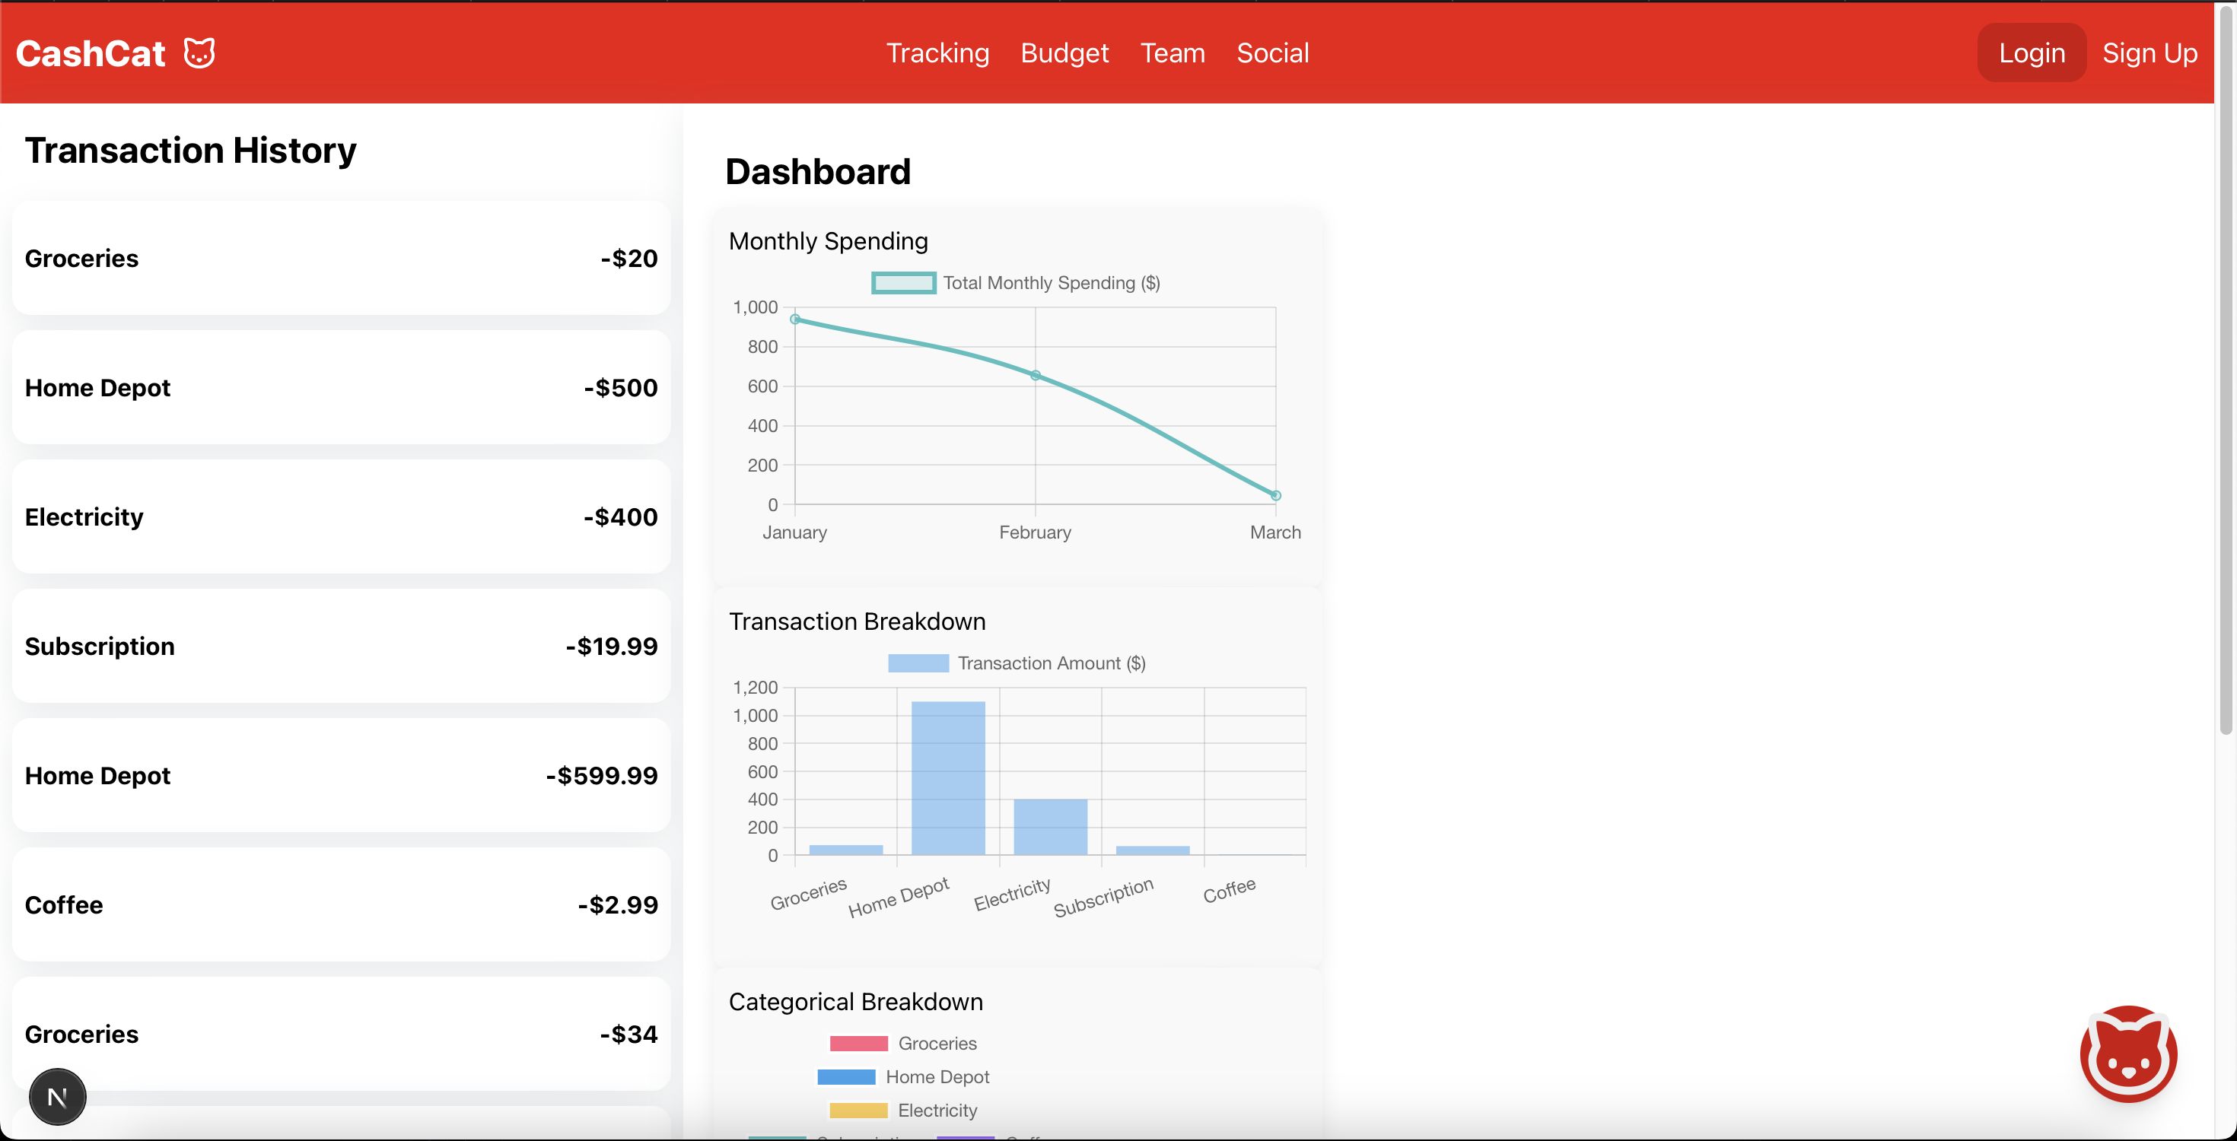Click the Home Depot blue legend swatch

(x=846, y=1078)
